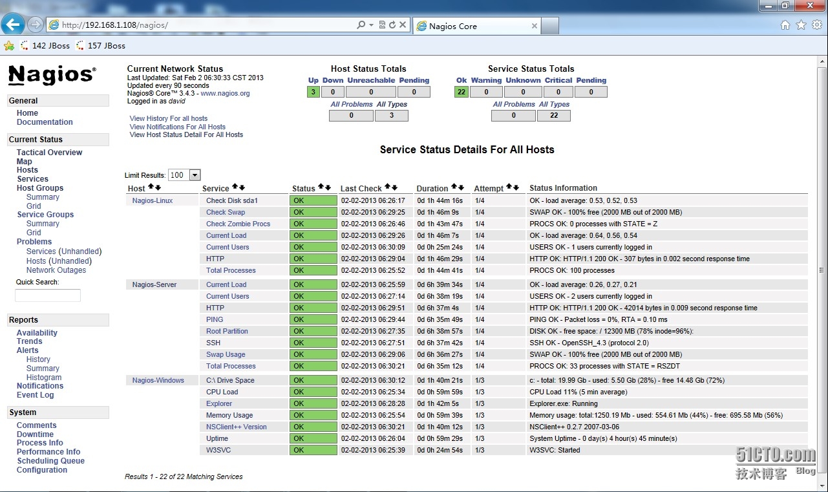View History For all hosts
This screenshot has width=828, height=492.
click(169, 118)
